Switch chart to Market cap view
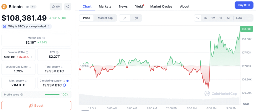 (x=105, y=18)
